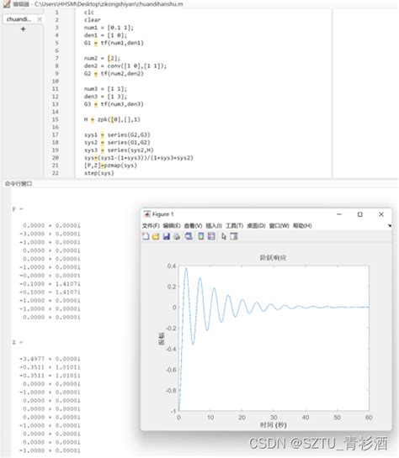Open the 插入(I) menu in Figure 1

tap(214, 225)
